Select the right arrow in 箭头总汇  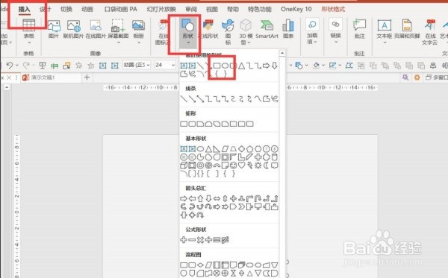coord(184,198)
